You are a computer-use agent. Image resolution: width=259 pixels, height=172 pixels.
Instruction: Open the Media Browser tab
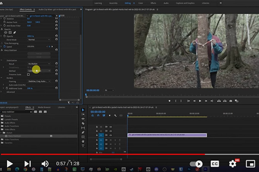pos(44,107)
